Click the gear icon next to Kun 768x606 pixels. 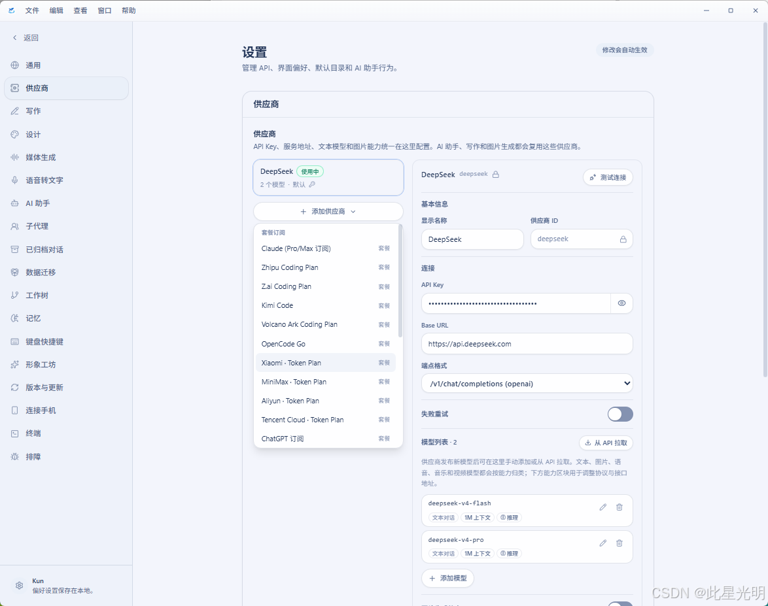[x=19, y=586]
